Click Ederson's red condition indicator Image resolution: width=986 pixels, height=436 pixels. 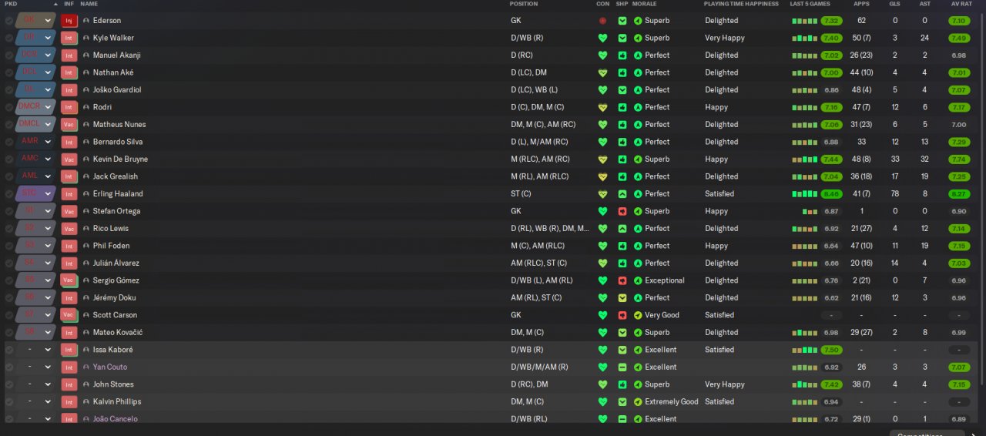click(602, 20)
